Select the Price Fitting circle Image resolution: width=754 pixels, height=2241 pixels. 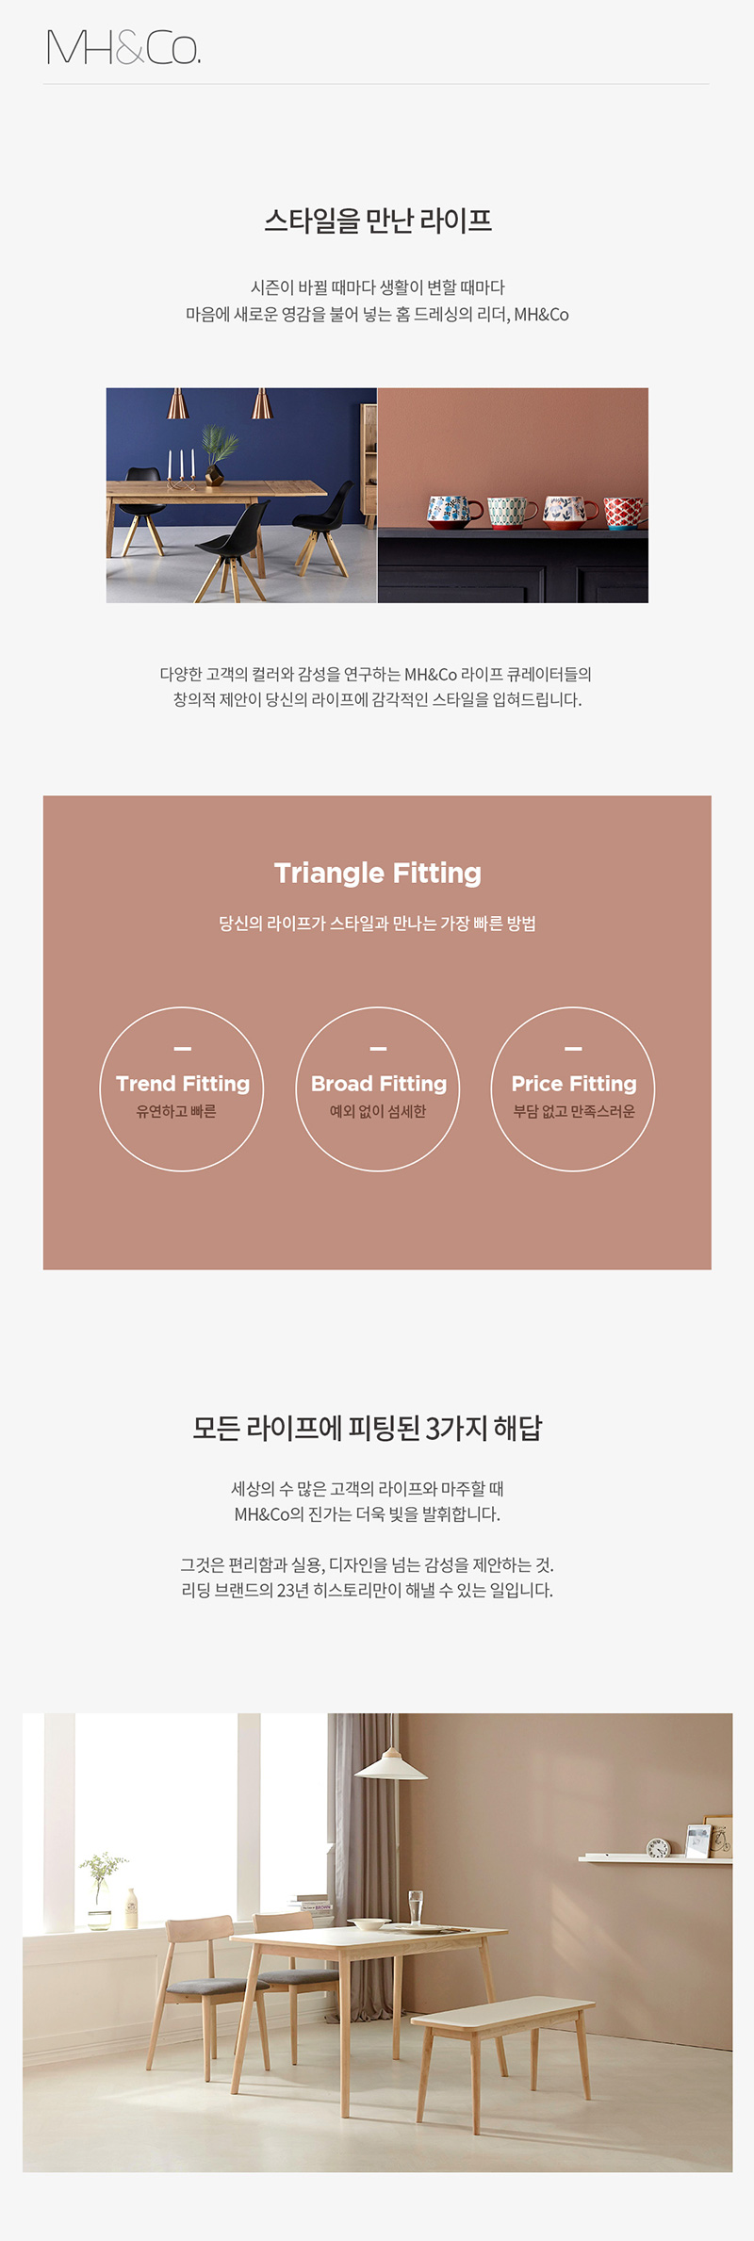(x=573, y=1089)
